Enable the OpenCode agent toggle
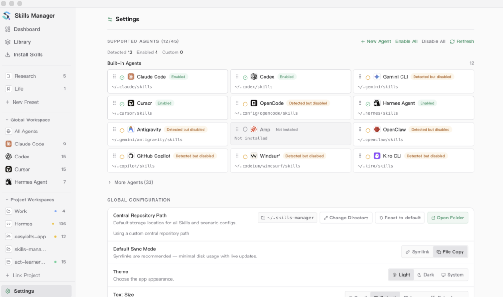This screenshot has height=297, width=503. point(245,104)
